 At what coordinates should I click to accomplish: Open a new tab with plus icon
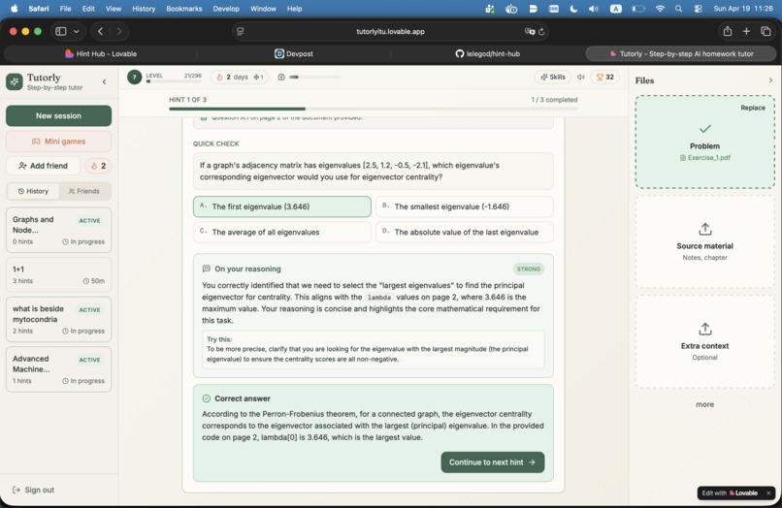[x=746, y=31]
